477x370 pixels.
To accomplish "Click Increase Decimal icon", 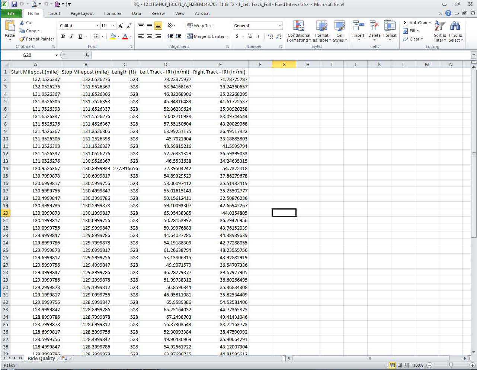I will pos(270,36).
